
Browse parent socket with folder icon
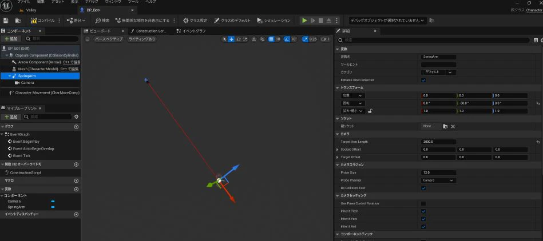point(445,126)
